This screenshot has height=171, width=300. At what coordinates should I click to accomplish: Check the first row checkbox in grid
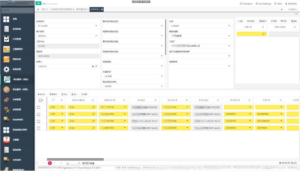(39, 108)
